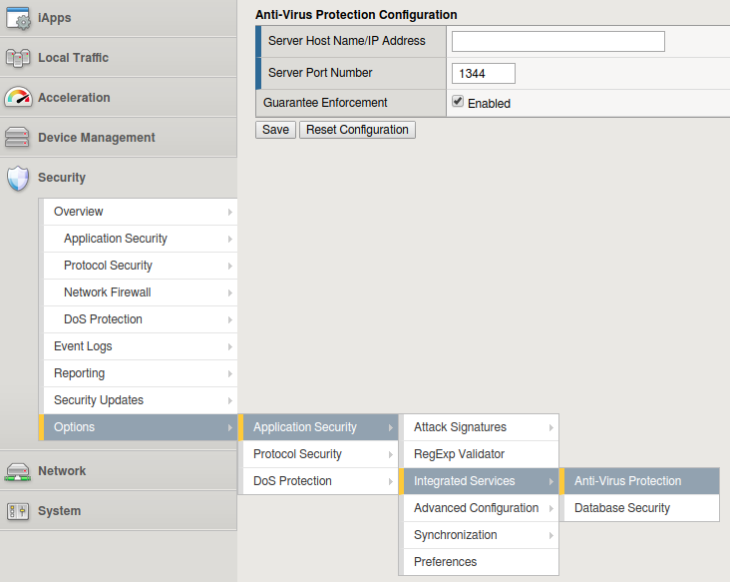
Task: Click the Save button
Action: click(275, 130)
